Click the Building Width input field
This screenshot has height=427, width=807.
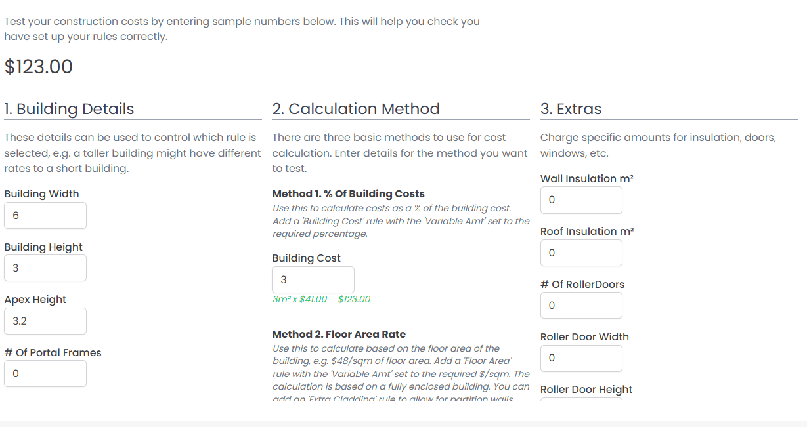[x=45, y=216]
